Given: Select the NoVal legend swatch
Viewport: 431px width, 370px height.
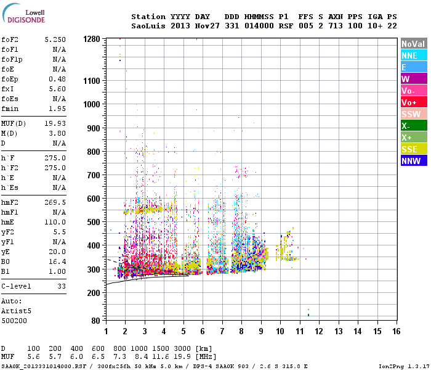Looking at the screenshot, I should (x=414, y=44).
